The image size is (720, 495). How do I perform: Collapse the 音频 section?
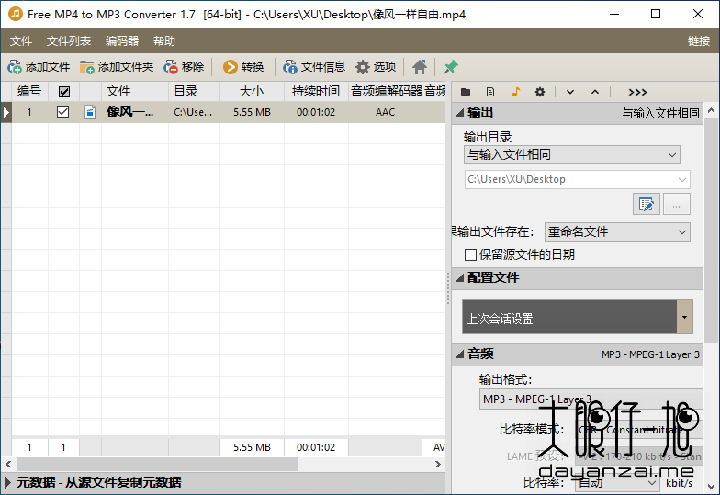tap(460, 354)
